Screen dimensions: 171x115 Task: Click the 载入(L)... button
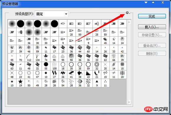(x=152, y=27)
